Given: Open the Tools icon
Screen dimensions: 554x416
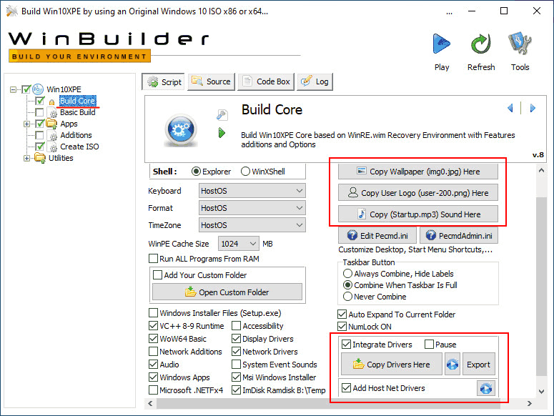Looking at the screenshot, I should tap(520, 44).
